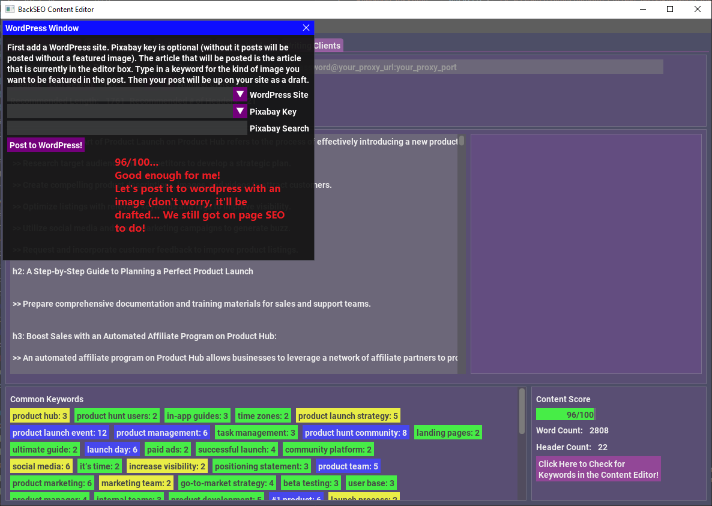Screen dimensions: 712x506
Task: Switch to the Clients tab
Action: click(327, 46)
